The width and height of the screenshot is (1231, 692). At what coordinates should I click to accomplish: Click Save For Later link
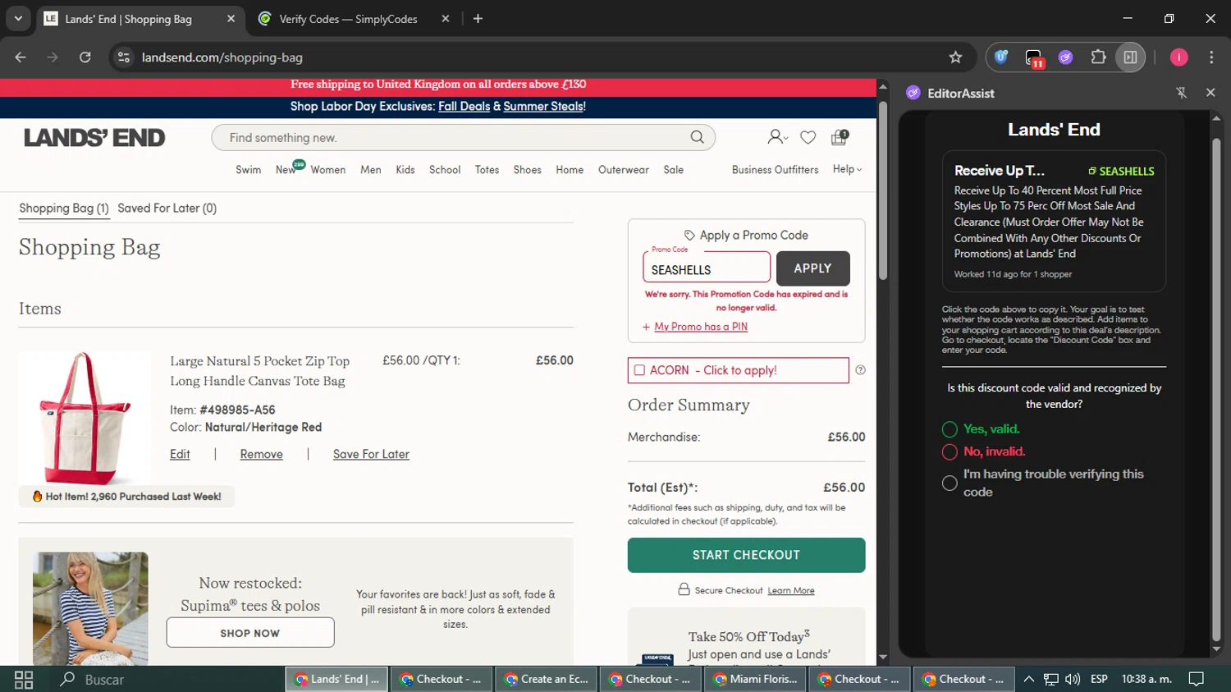pos(371,454)
